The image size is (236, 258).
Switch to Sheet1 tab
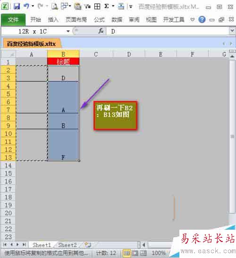[42, 245]
